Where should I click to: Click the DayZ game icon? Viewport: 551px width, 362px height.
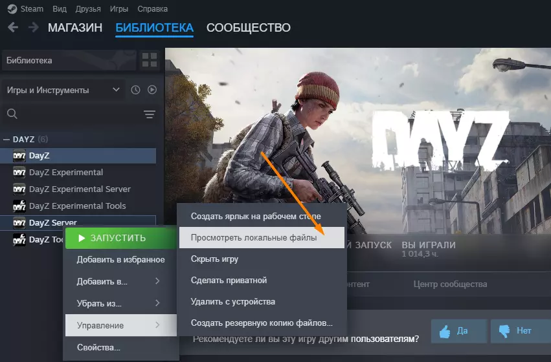19,155
